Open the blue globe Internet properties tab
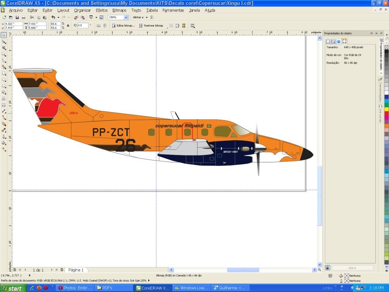This screenshot has width=389, height=292. click(338, 41)
